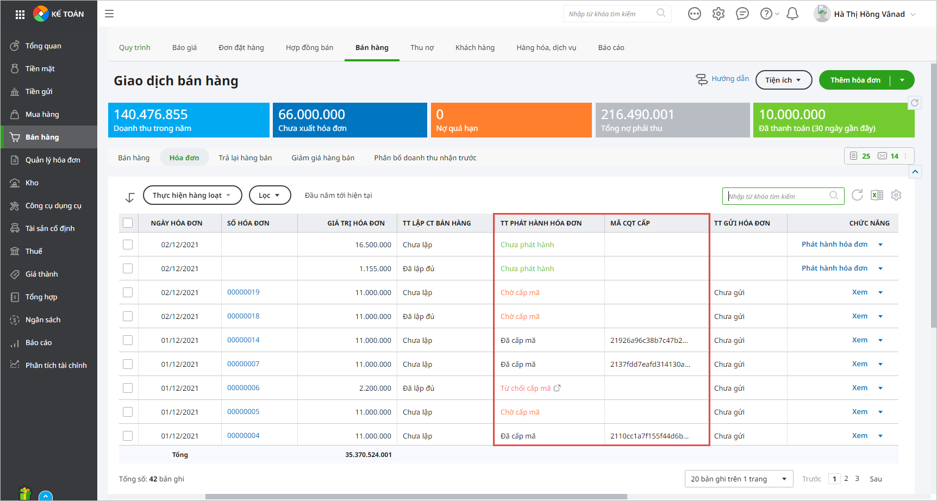
Task: Open chat message icon in top bar
Action: coord(742,14)
